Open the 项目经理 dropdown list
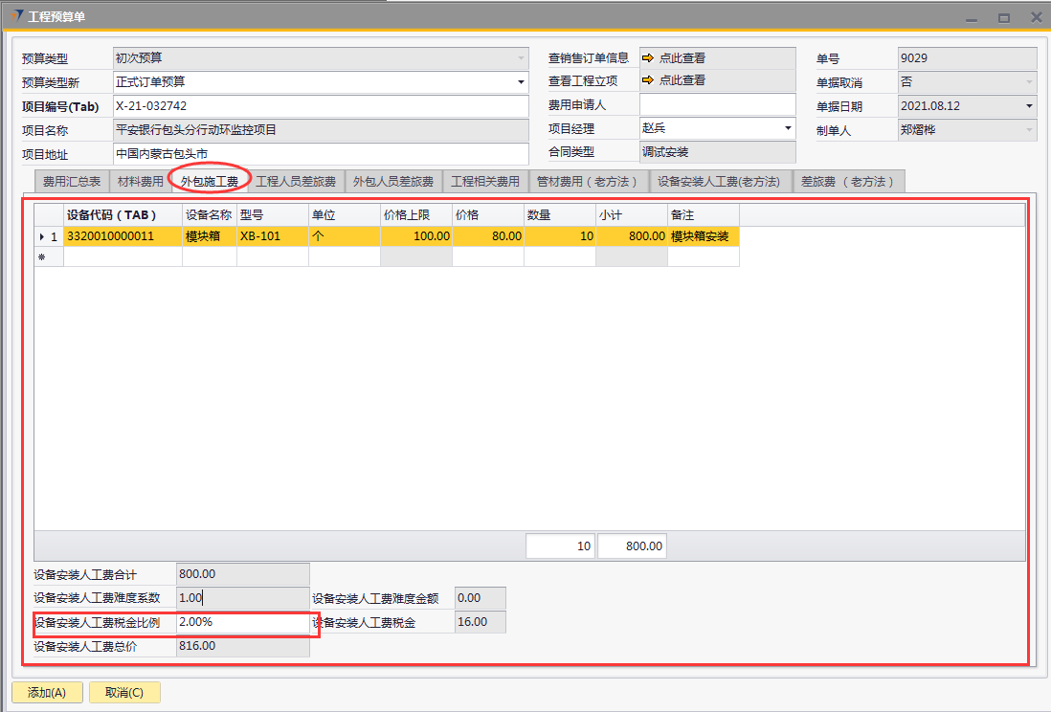This screenshot has width=1051, height=712. coord(788,128)
